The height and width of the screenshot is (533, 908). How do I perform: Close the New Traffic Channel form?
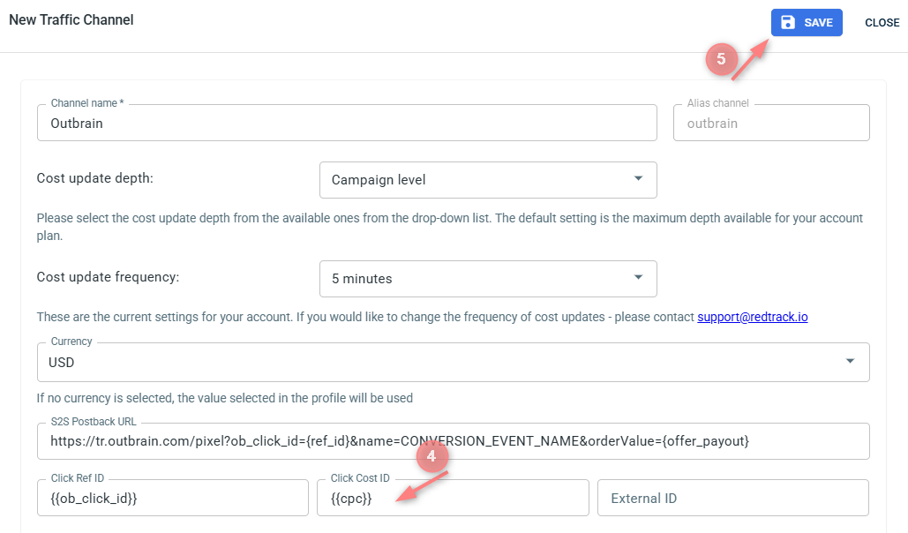pyautogui.click(x=882, y=23)
